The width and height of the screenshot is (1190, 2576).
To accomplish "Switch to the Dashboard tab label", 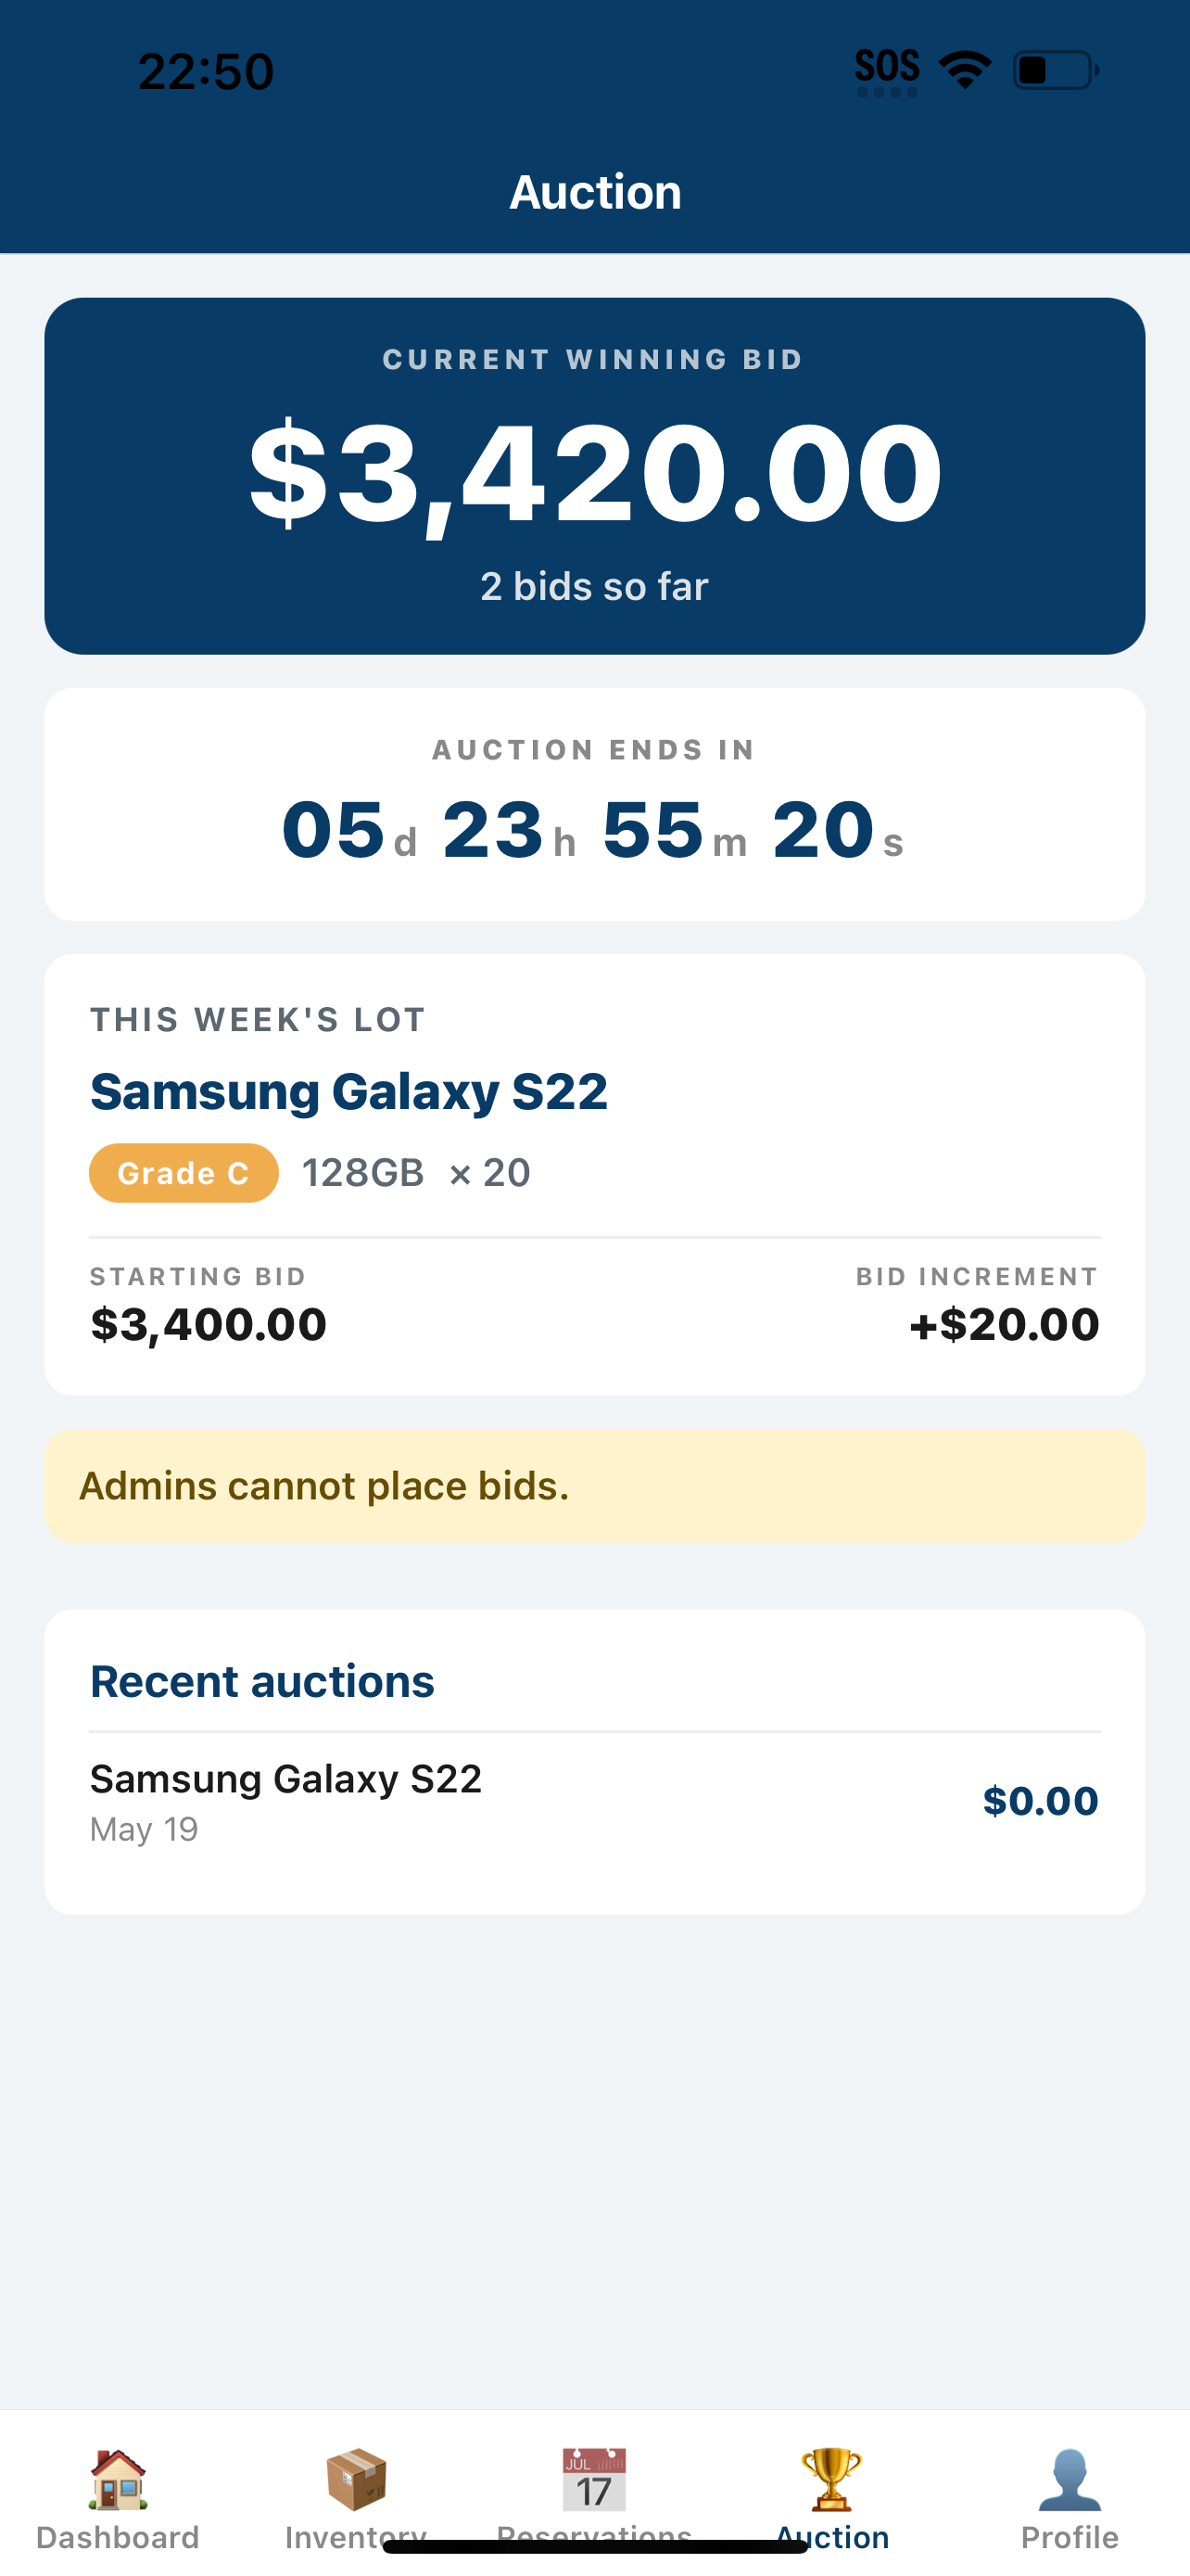I will (118, 2537).
